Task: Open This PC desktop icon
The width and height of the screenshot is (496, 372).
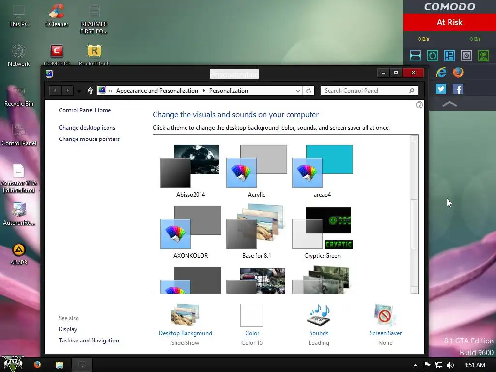Action: (x=19, y=16)
